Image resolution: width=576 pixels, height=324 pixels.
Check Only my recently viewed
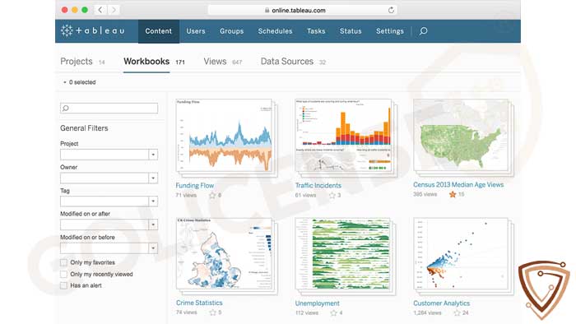63,274
